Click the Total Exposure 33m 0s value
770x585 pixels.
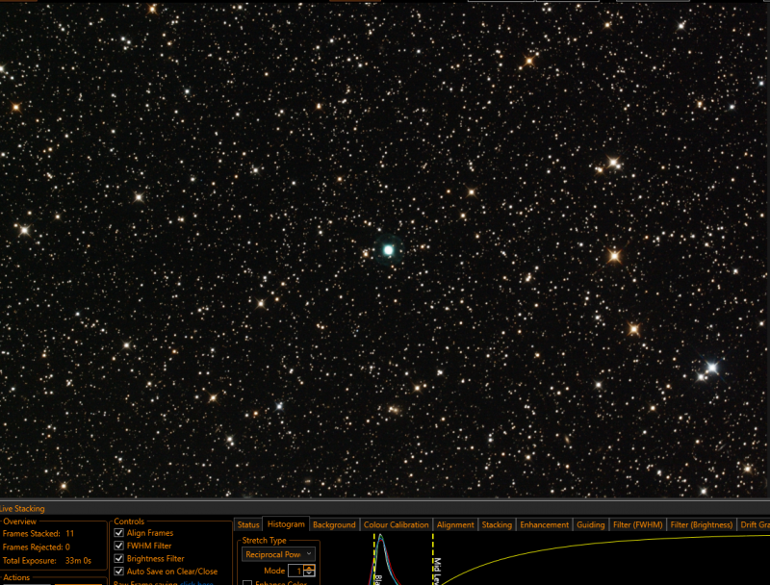tap(78, 560)
